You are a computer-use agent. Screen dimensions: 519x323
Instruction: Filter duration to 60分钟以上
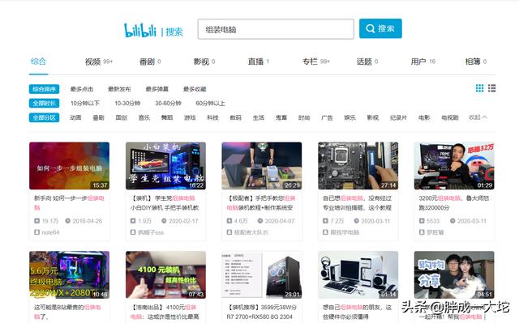211,104
